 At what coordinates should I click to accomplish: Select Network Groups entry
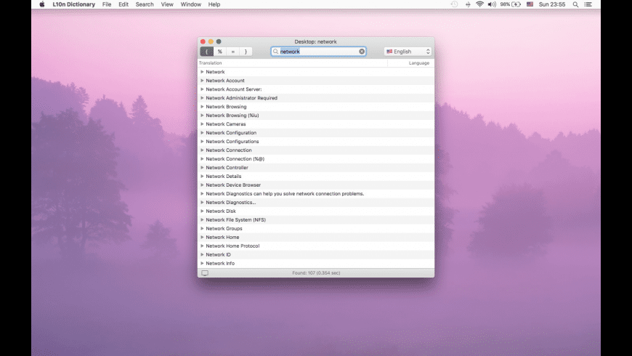point(224,229)
